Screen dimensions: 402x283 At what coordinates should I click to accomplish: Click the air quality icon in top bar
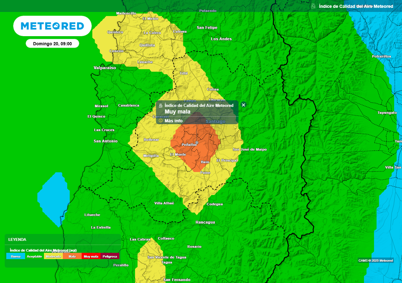coord(313,6)
